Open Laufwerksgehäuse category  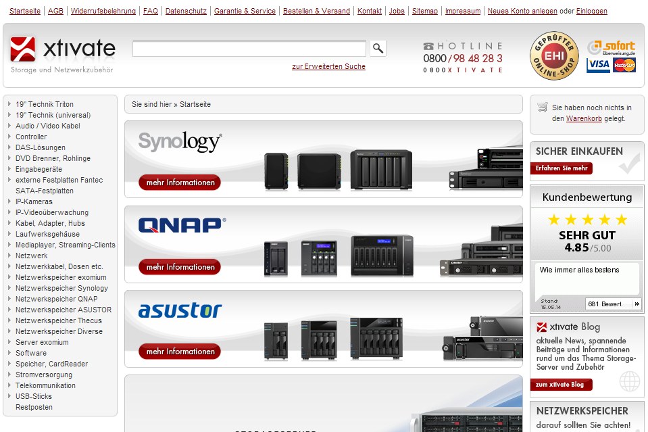point(47,234)
